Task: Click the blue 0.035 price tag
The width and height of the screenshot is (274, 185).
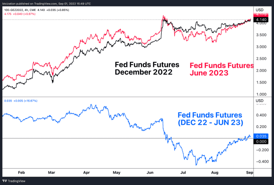Action: (x=261, y=136)
